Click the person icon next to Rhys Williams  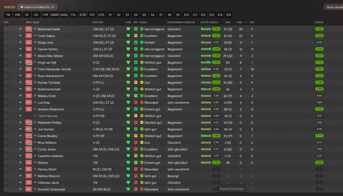coord(35,143)
